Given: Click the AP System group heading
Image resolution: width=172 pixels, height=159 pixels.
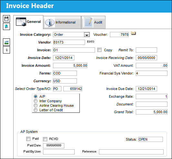Looking at the screenshot, I should [29, 132].
